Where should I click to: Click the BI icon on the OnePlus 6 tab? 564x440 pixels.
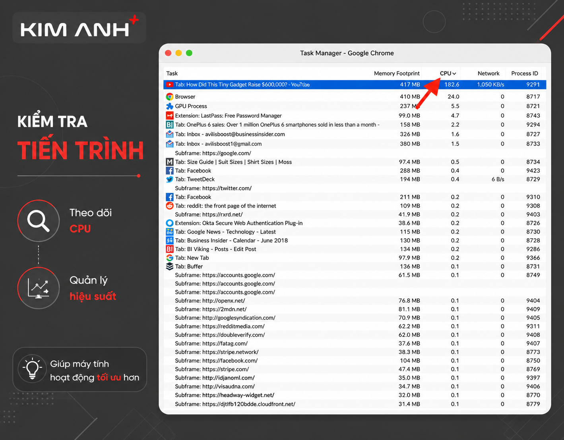pos(170,125)
